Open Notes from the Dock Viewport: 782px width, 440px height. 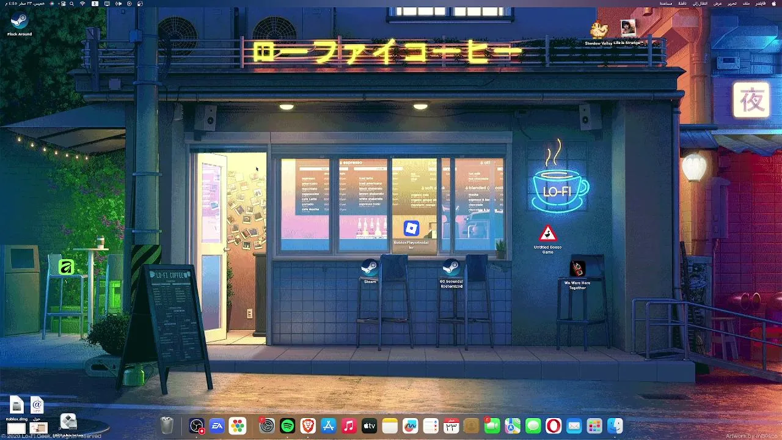pyautogui.click(x=390, y=426)
